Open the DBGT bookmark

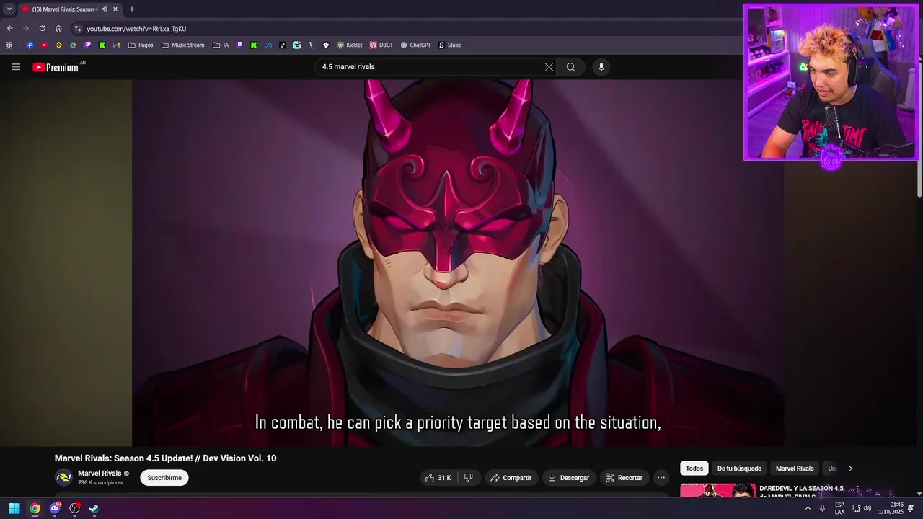pyautogui.click(x=381, y=45)
